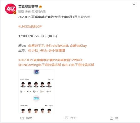140x123 pixels.
Task: Open @解说毛毛 mention
Action: pyautogui.click(x=36, y=46)
